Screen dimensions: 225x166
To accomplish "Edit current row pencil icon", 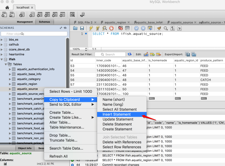I will 146,54.
